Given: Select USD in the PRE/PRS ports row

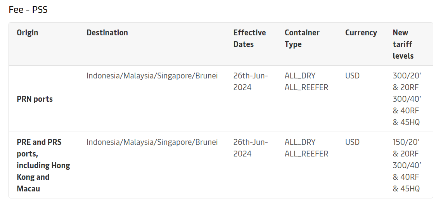Looking at the screenshot, I should 352,142.
